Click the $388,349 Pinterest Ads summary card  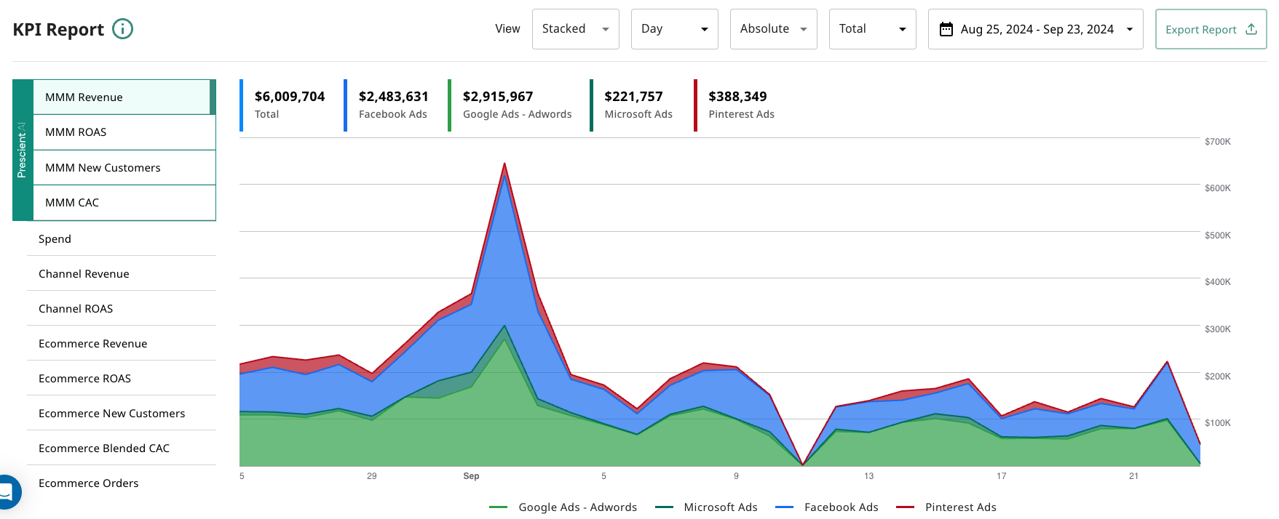click(736, 105)
